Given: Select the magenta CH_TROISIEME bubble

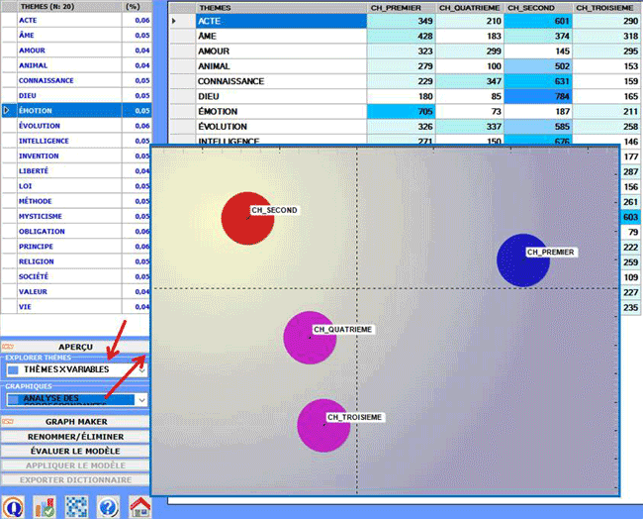Looking at the screenshot, I should [x=322, y=425].
